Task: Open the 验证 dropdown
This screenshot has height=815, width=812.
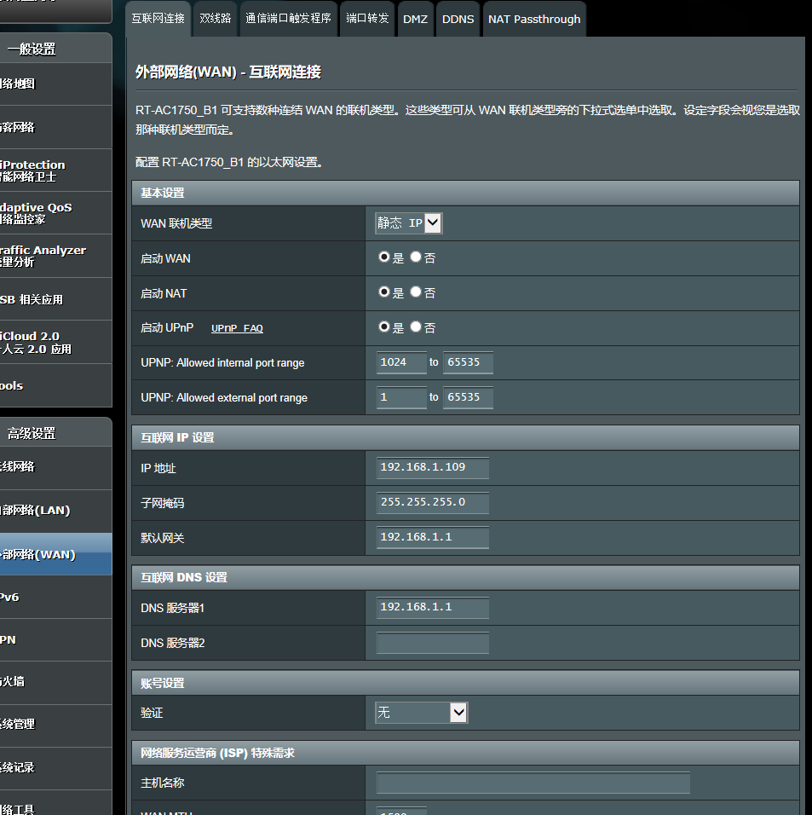Action: point(421,713)
